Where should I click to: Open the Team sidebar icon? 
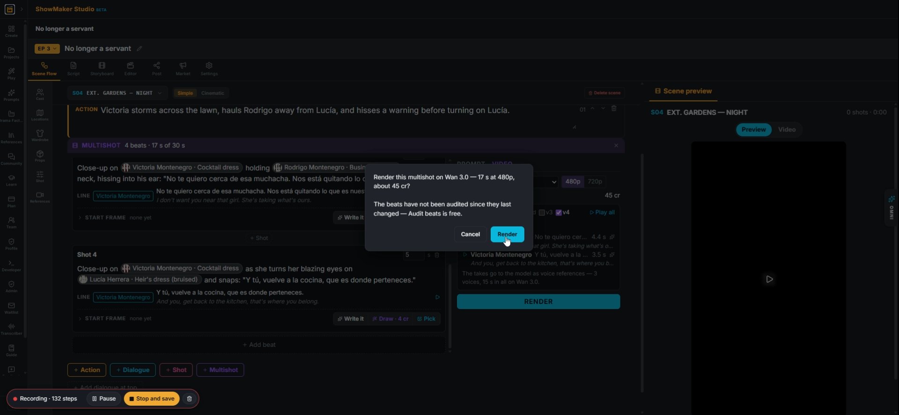click(x=11, y=223)
